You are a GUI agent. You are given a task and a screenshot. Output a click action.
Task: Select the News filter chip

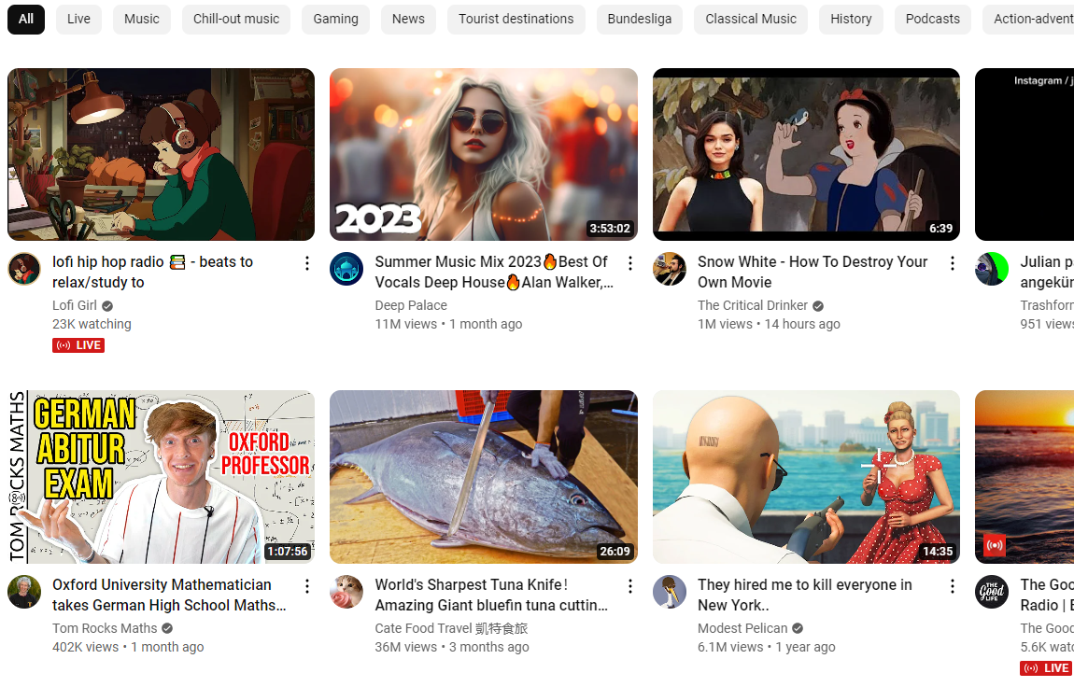pyautogui.click(x=408, y=20)
